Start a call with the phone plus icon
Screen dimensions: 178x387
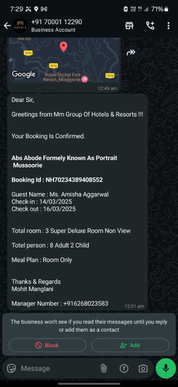150,25
